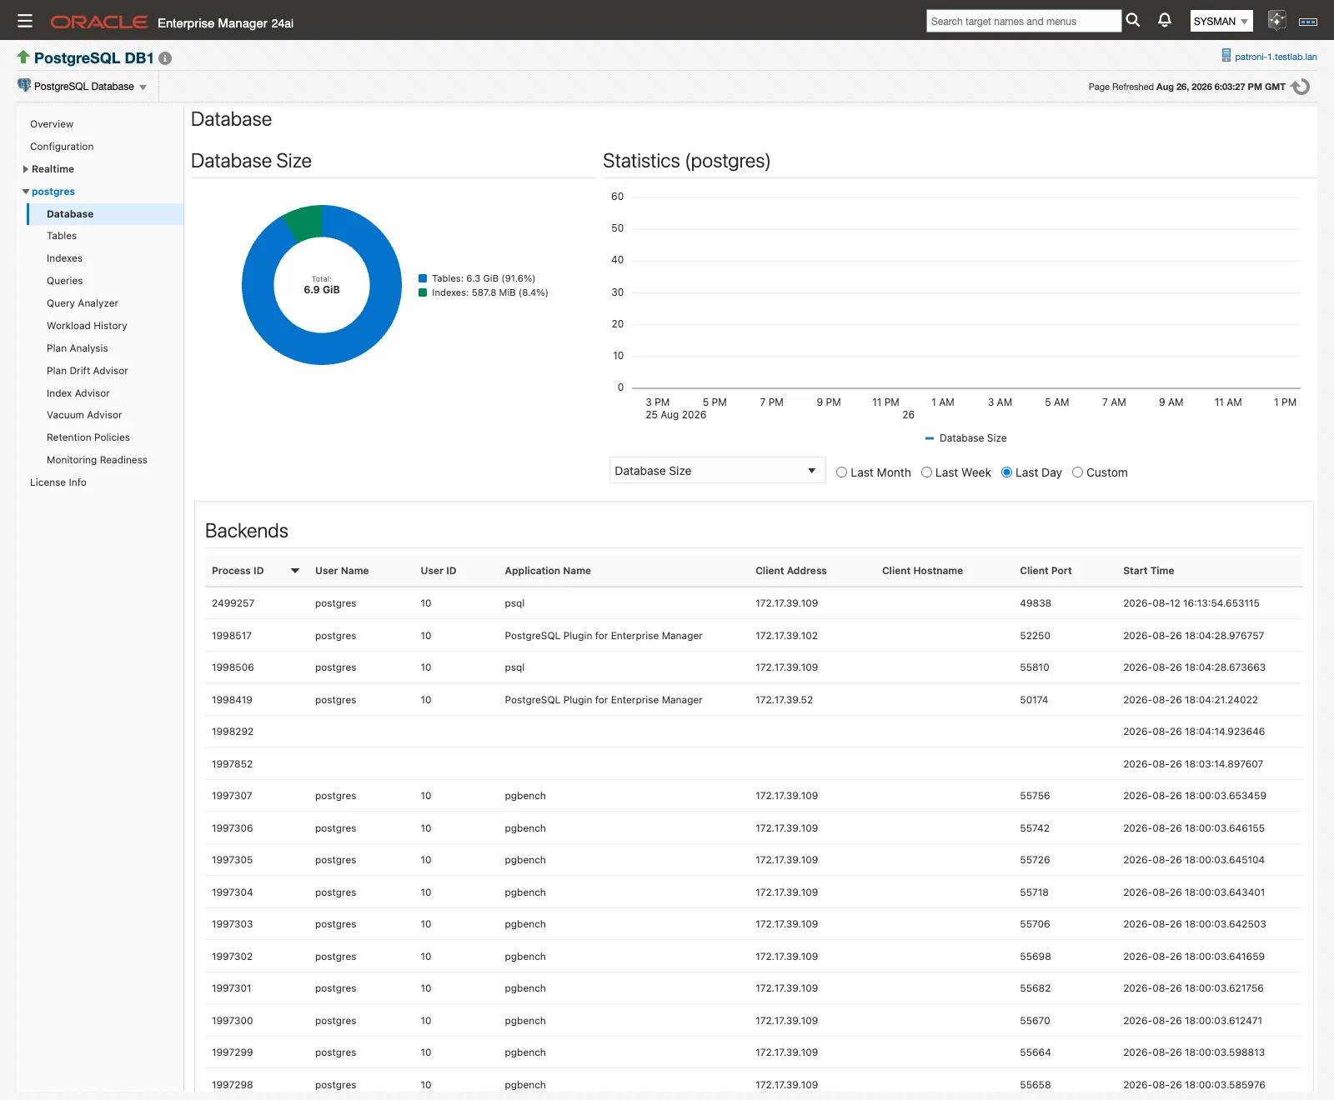Collapse the postgres tree node
Viewport: 1334px width, 1100px height.
[26, 192]
